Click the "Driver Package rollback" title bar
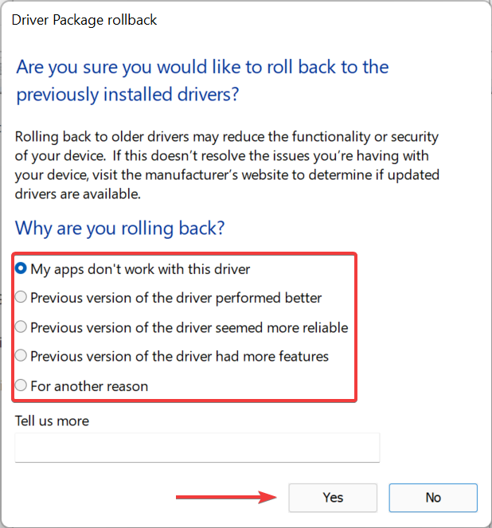The width and height of the screenshot is (492, 528). pyautogui.click(x=84, y=19)
